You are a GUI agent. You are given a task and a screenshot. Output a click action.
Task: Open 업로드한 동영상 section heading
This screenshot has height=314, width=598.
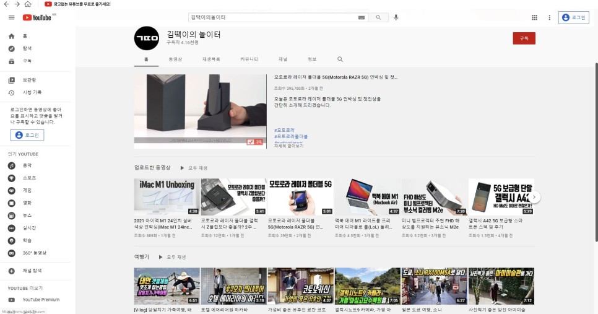(x=152, y=168)
